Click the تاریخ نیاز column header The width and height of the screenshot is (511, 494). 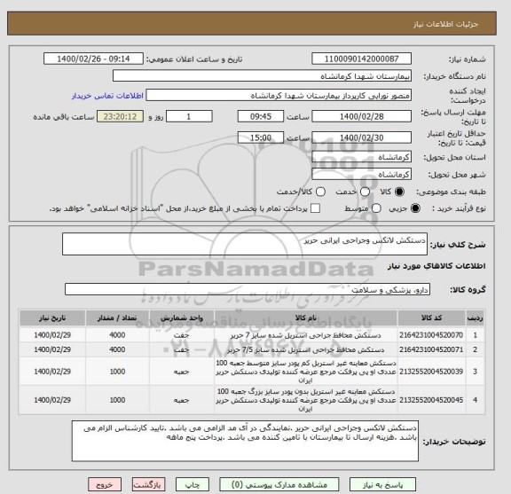point(52,318)
